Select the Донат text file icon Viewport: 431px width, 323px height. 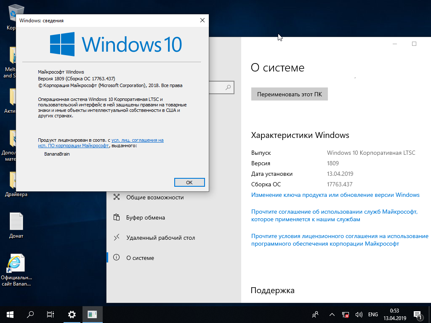click(16, 225)
